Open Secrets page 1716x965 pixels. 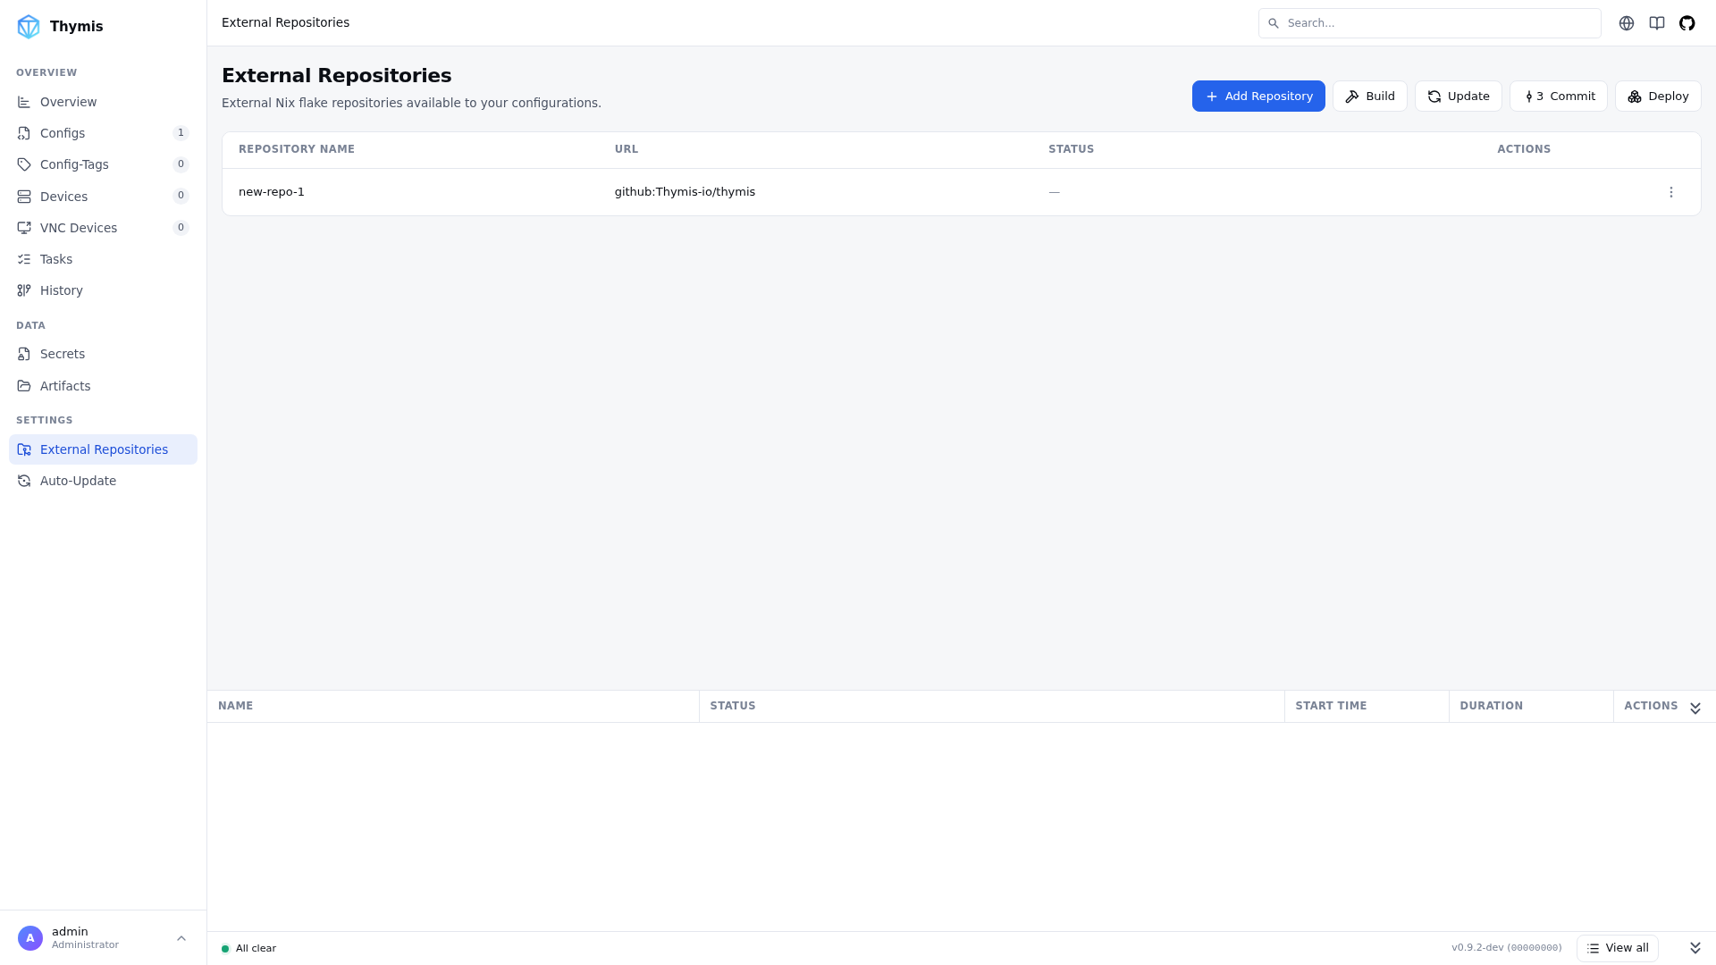click(103, 354)
